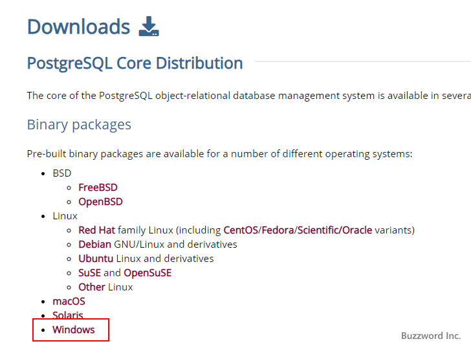Open the Oracle link
Viewport: 471px width, 348px height.
click(357, 230)
